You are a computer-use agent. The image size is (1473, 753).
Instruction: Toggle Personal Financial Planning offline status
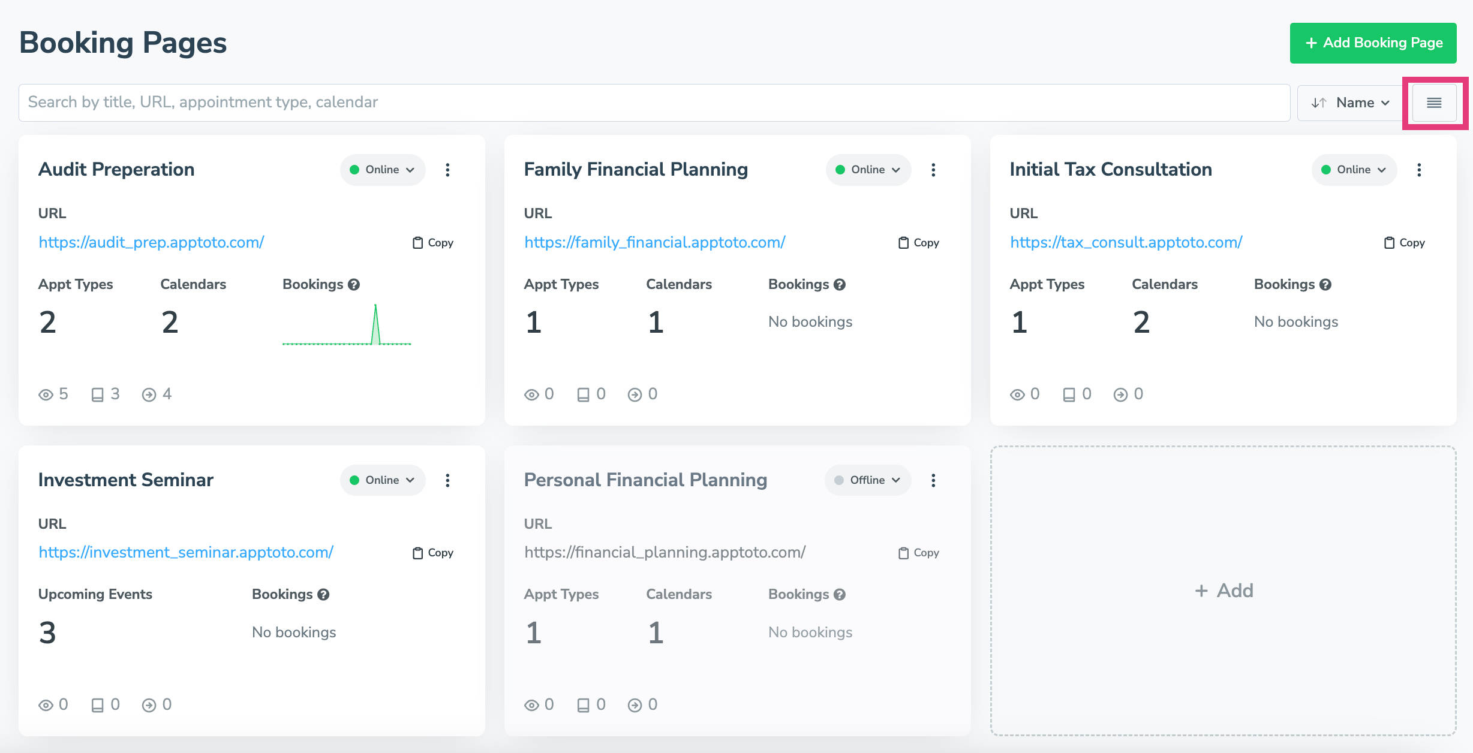pyautogui.click(x=867, y=480)
